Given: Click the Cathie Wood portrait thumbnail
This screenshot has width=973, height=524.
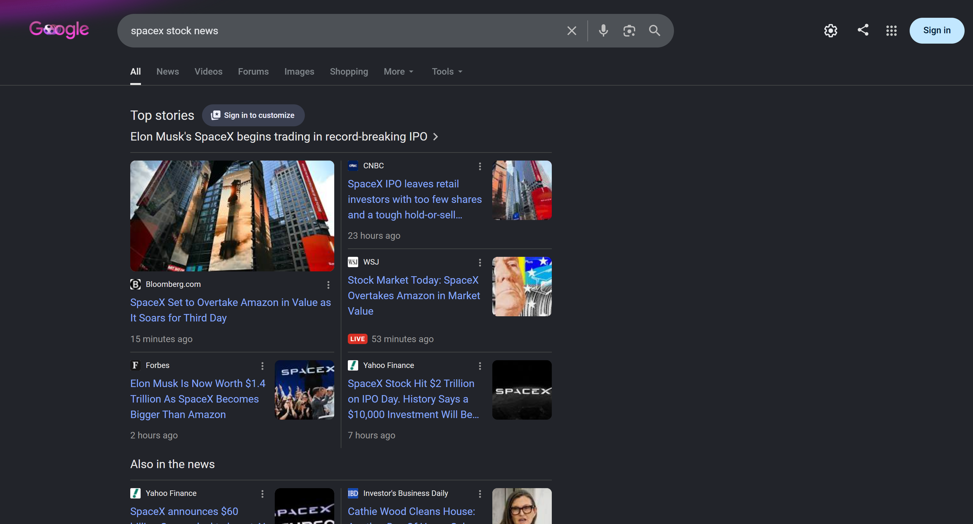Looking at the screenshot, I should [x=522, y=506].
